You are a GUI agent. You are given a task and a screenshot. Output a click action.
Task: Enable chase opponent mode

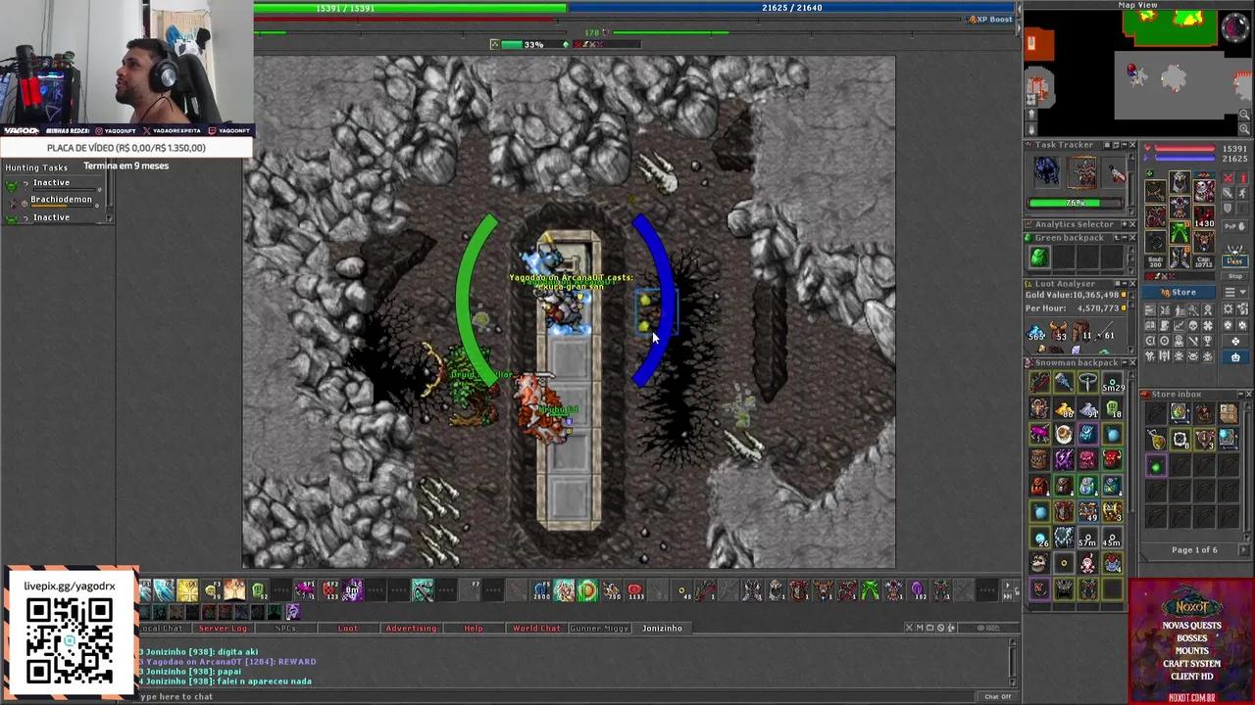[1242, 193]
